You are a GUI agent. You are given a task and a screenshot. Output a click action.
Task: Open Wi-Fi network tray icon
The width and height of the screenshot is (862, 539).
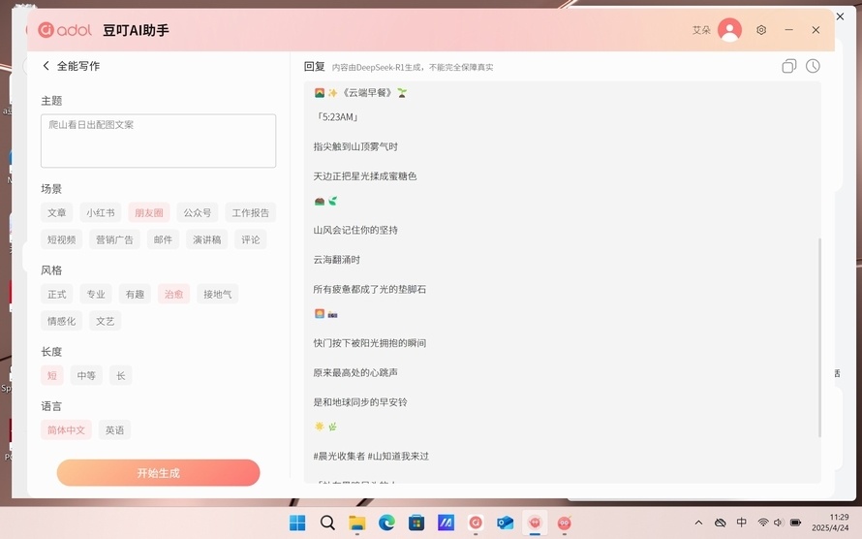pyautogui.click(x=763, y=523)
